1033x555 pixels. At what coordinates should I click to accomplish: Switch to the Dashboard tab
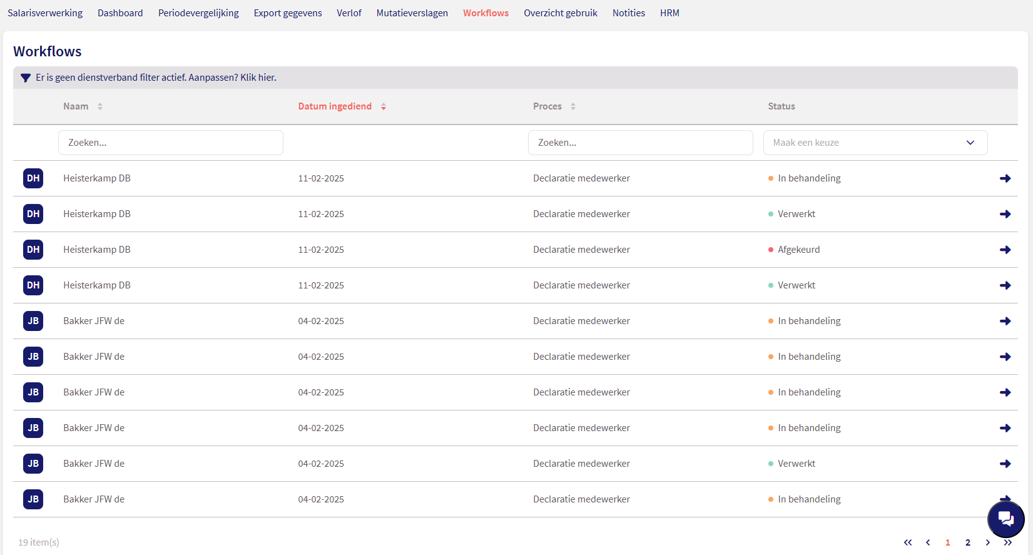point(120,13)
